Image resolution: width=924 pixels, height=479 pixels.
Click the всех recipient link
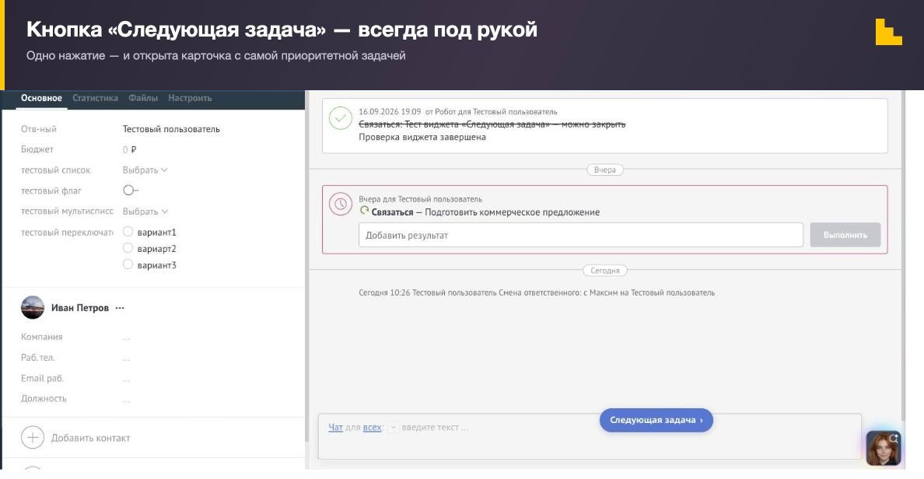372,428
